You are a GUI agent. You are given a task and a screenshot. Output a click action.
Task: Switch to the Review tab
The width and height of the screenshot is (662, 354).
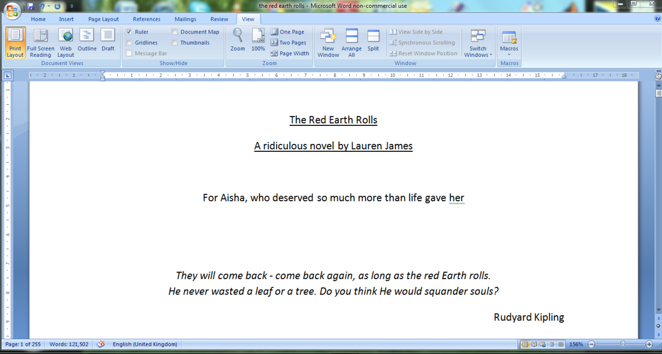point(219,19)
